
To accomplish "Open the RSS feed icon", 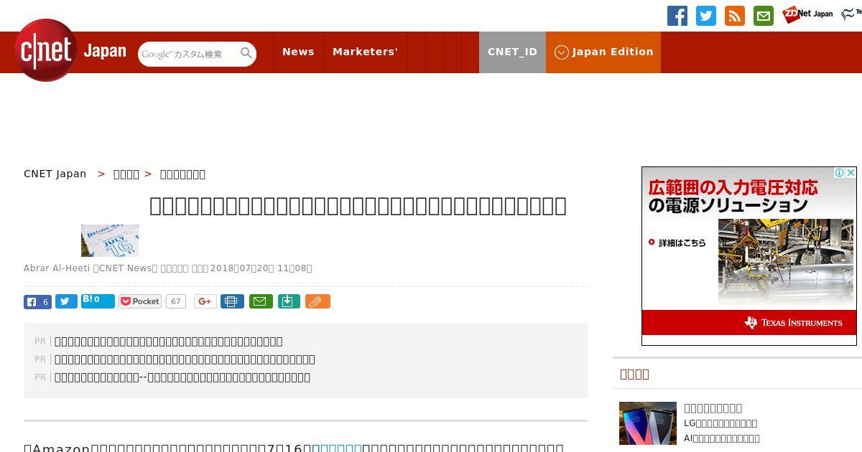I will point(735,15).
